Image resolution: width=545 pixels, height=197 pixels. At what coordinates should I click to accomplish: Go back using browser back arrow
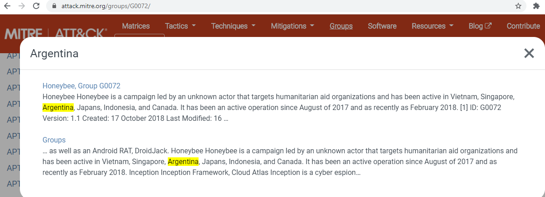[7, 6]
